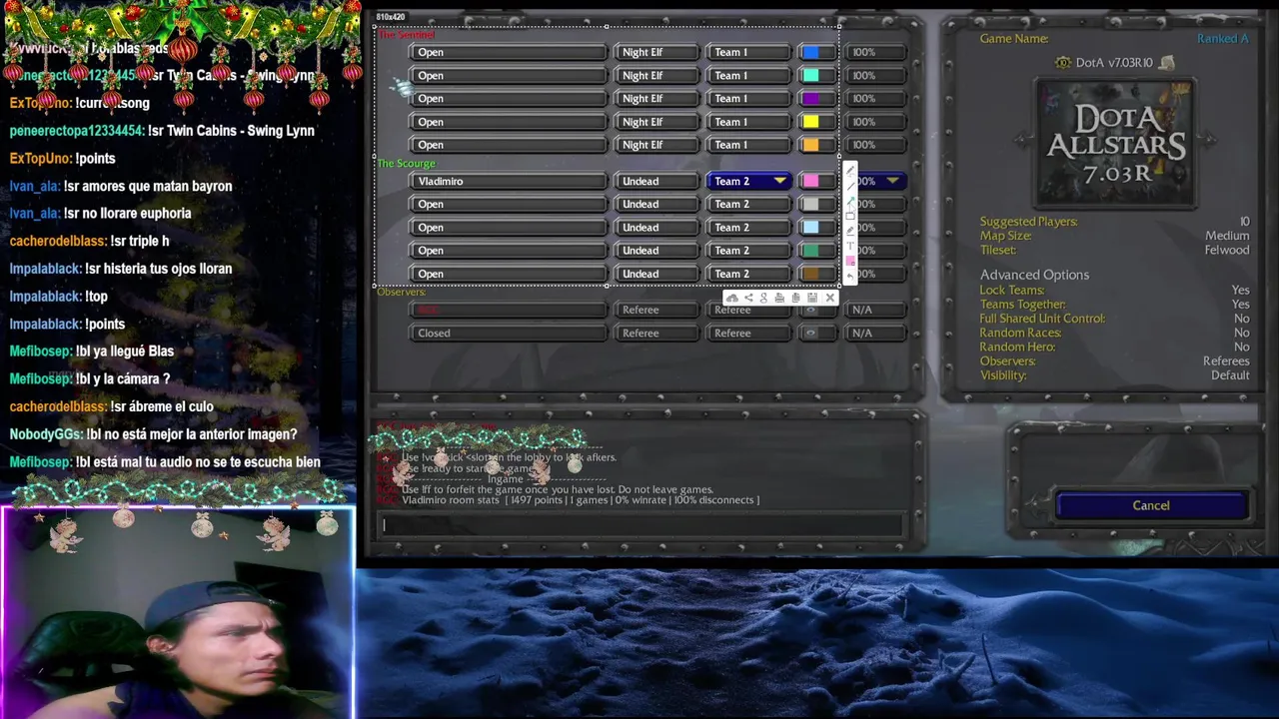Search similar images on Google icon
This screenshot has width=1279, height=719.
pyautogui.click(x=763, y=298)
